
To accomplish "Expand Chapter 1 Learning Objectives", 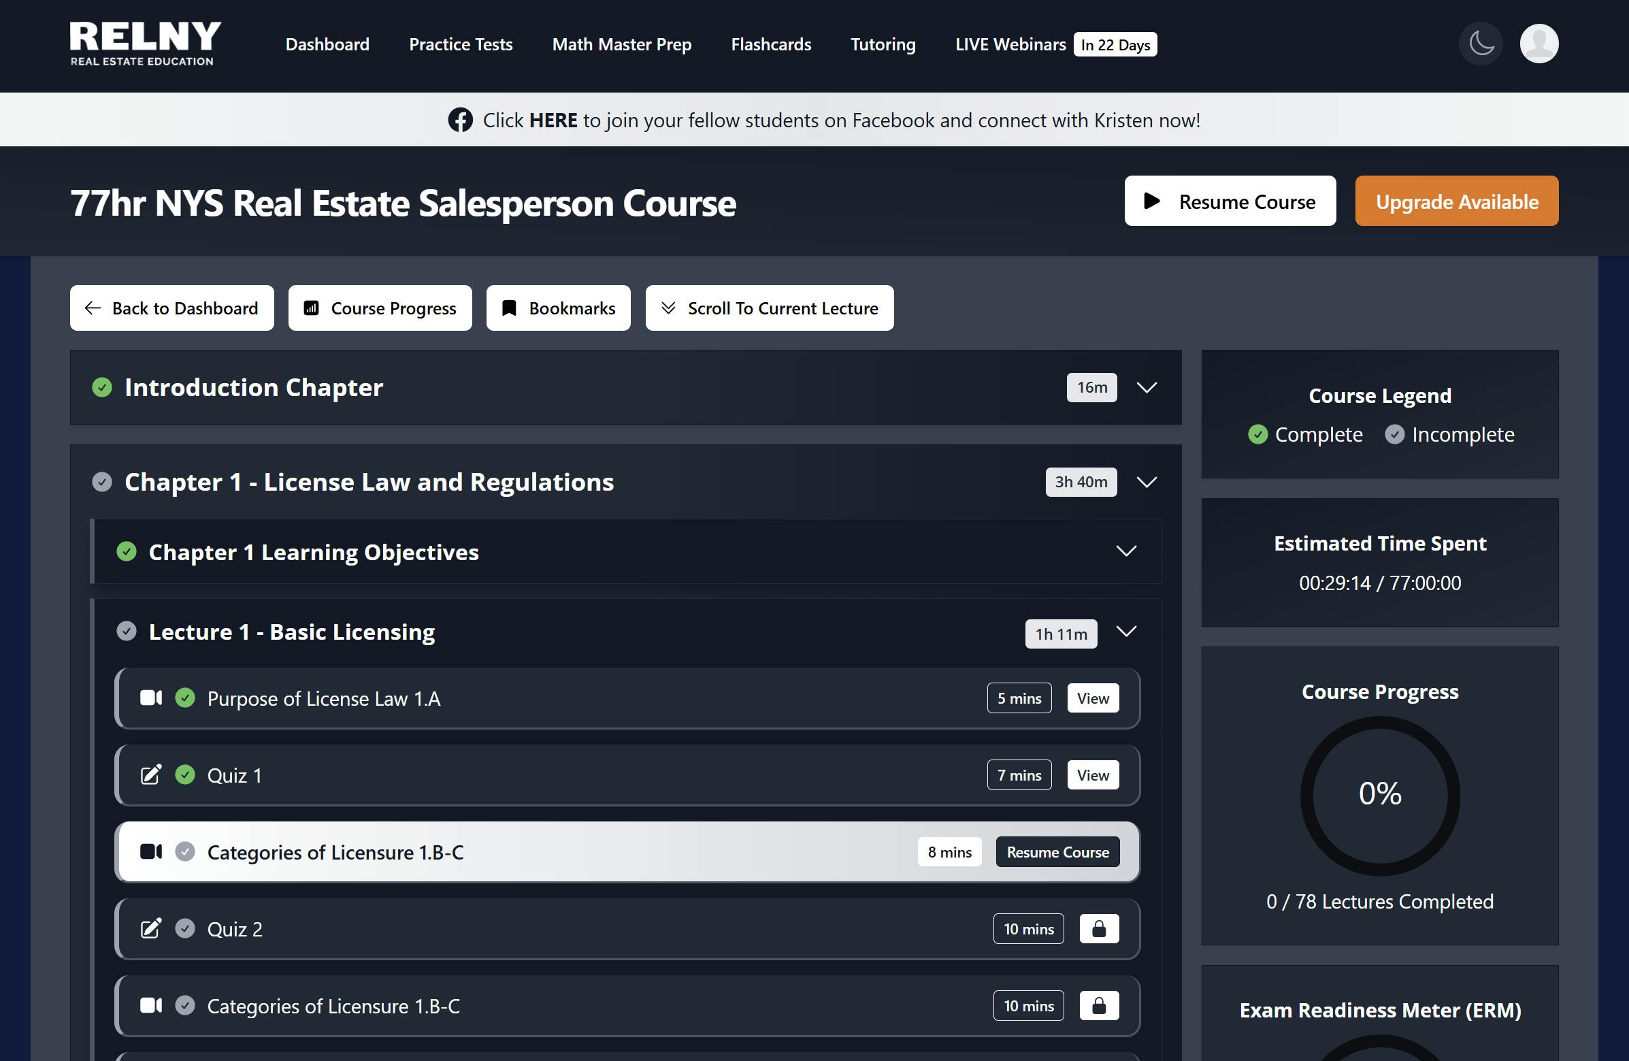I will tap(1126, 551).
